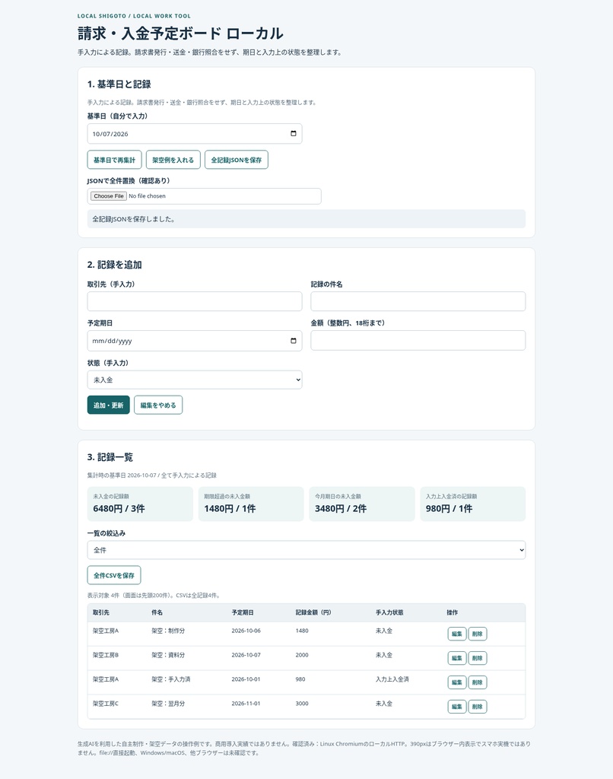Click the date cell 2026-11-01
Viewport: 613px width, 779px height.
246,704
